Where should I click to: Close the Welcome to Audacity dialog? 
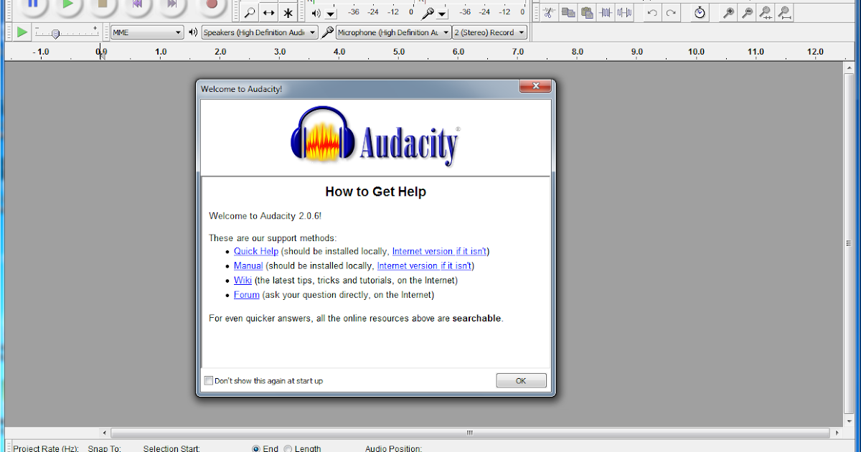click(x=535, y=87)
